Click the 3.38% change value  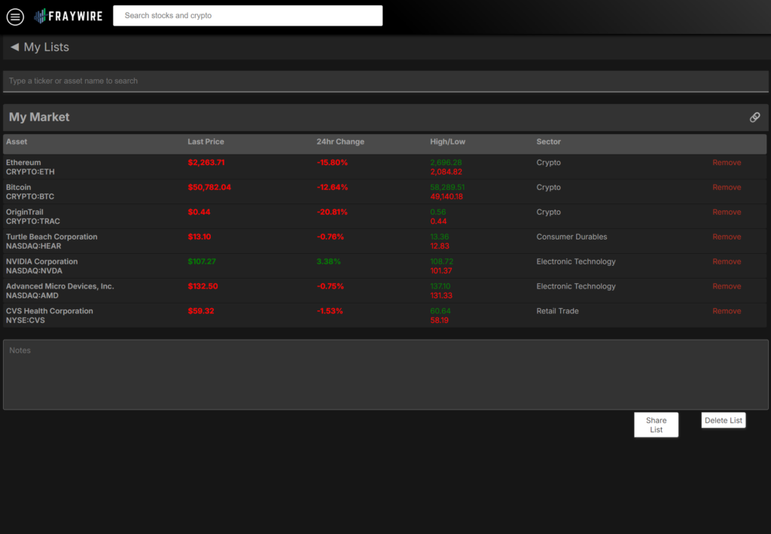[x=328, y=261]
